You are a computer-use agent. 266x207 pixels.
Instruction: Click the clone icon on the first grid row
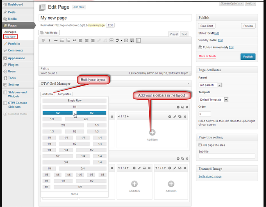coord(182,107)
